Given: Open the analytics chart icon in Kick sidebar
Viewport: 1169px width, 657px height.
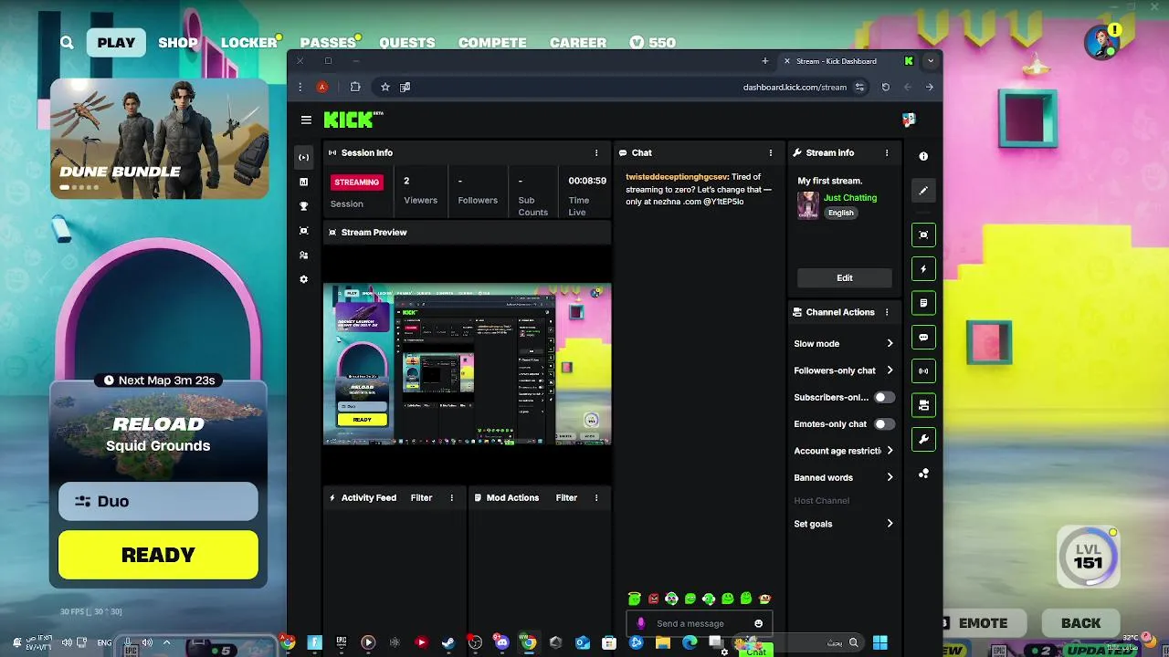Looking at the screenshot, I should click(304, 182).
